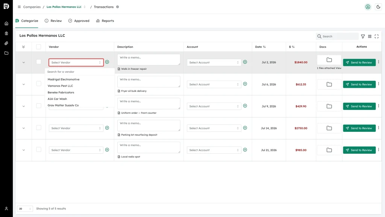Send the $612.35 transaction to review

[359, 84]
